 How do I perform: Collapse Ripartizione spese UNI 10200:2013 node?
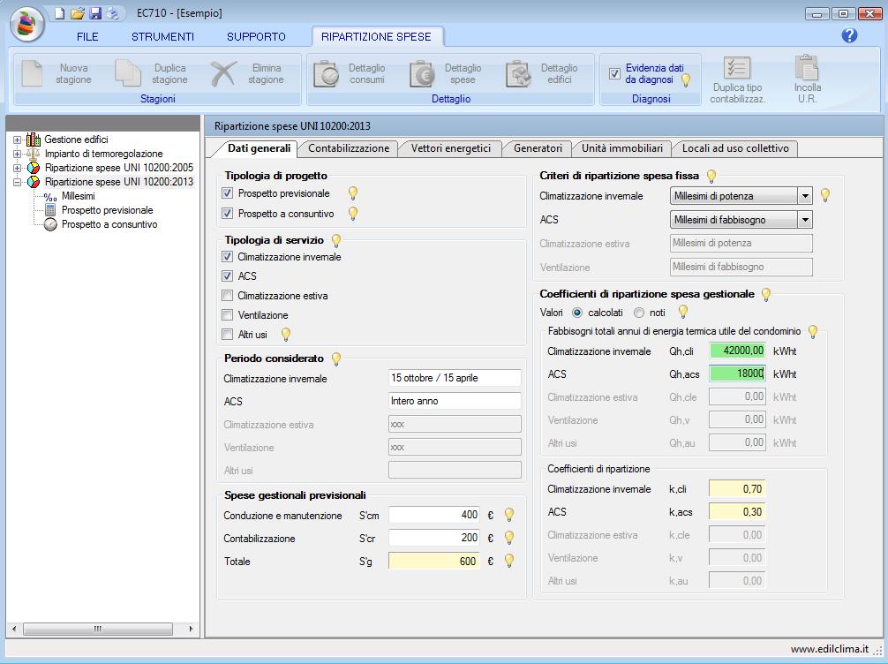(x=17, y=182)
